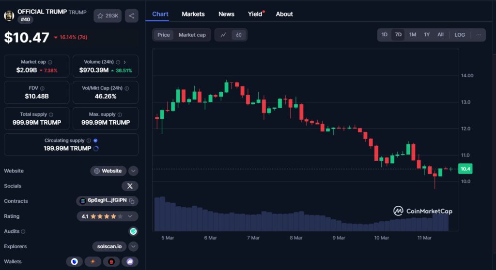The width and height of the screenshot is (496, 270).
Task: Click the 199.99M TRUMP circulating supply value
Action: [67, 149]
